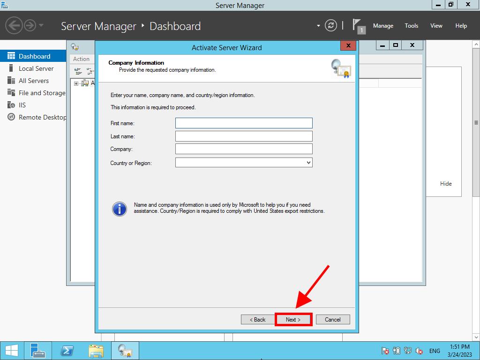Minimize the licensing manager window behind the wizard

pos(382,45)
